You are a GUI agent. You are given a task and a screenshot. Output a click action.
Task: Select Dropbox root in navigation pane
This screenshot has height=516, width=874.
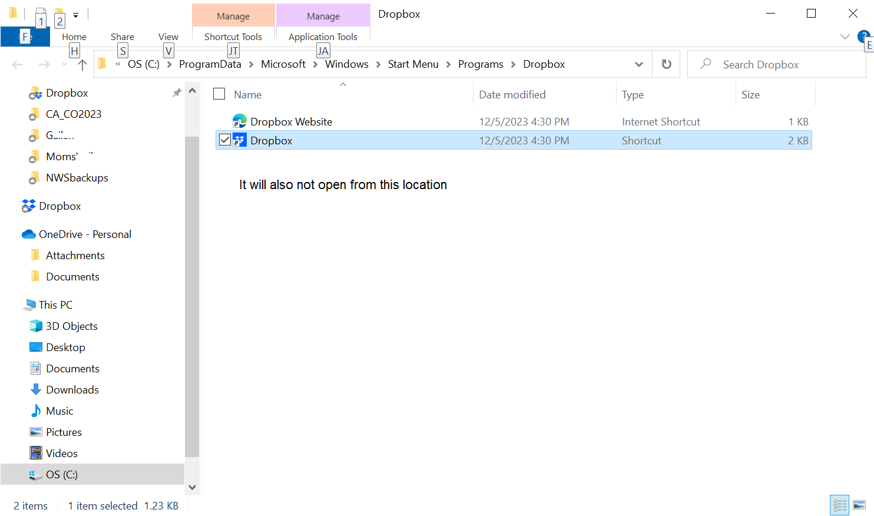pos(60,206)
